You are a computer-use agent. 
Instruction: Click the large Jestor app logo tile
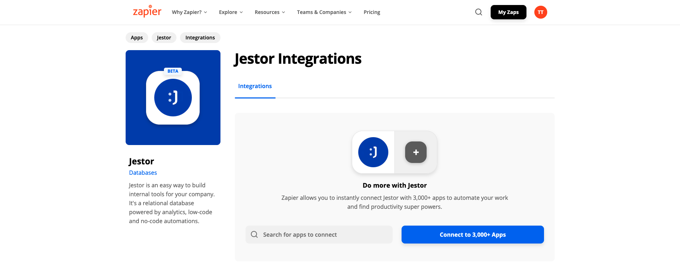pyautogui.click(x=173, y=97)
